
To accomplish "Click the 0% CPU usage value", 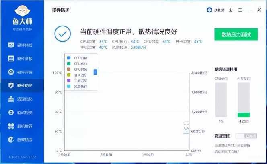I will coord(221,121).
